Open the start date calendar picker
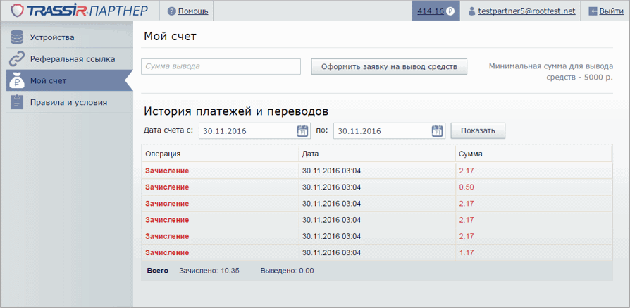 (x=303, y=130)
